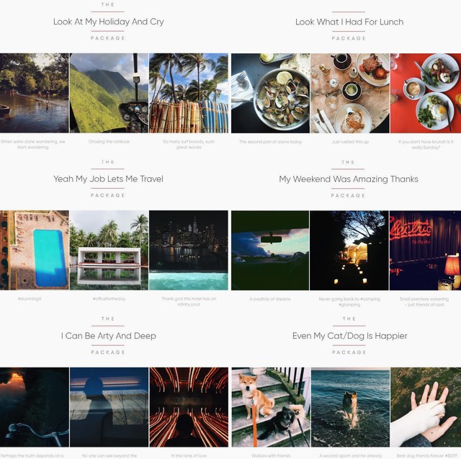The width and height of the screenshot is (461, 459).
Task: Select the night skyline infinity pool photo
Action: click(189, 250)
